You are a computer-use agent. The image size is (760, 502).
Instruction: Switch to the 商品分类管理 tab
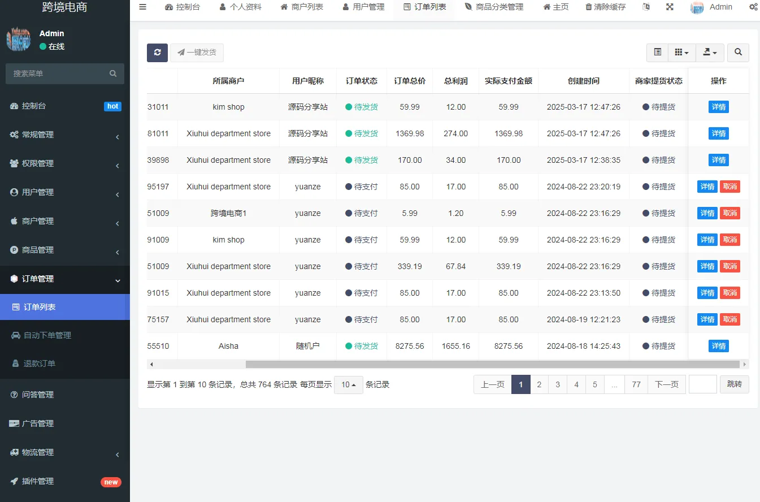(494, 7)
